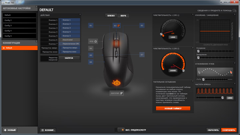Open the ЛОГОТИП illumination swatch
240x135 pixels.
(x=121, y=93)
